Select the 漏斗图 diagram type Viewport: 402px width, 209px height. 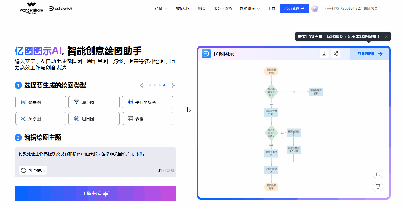tap(94, 102)
